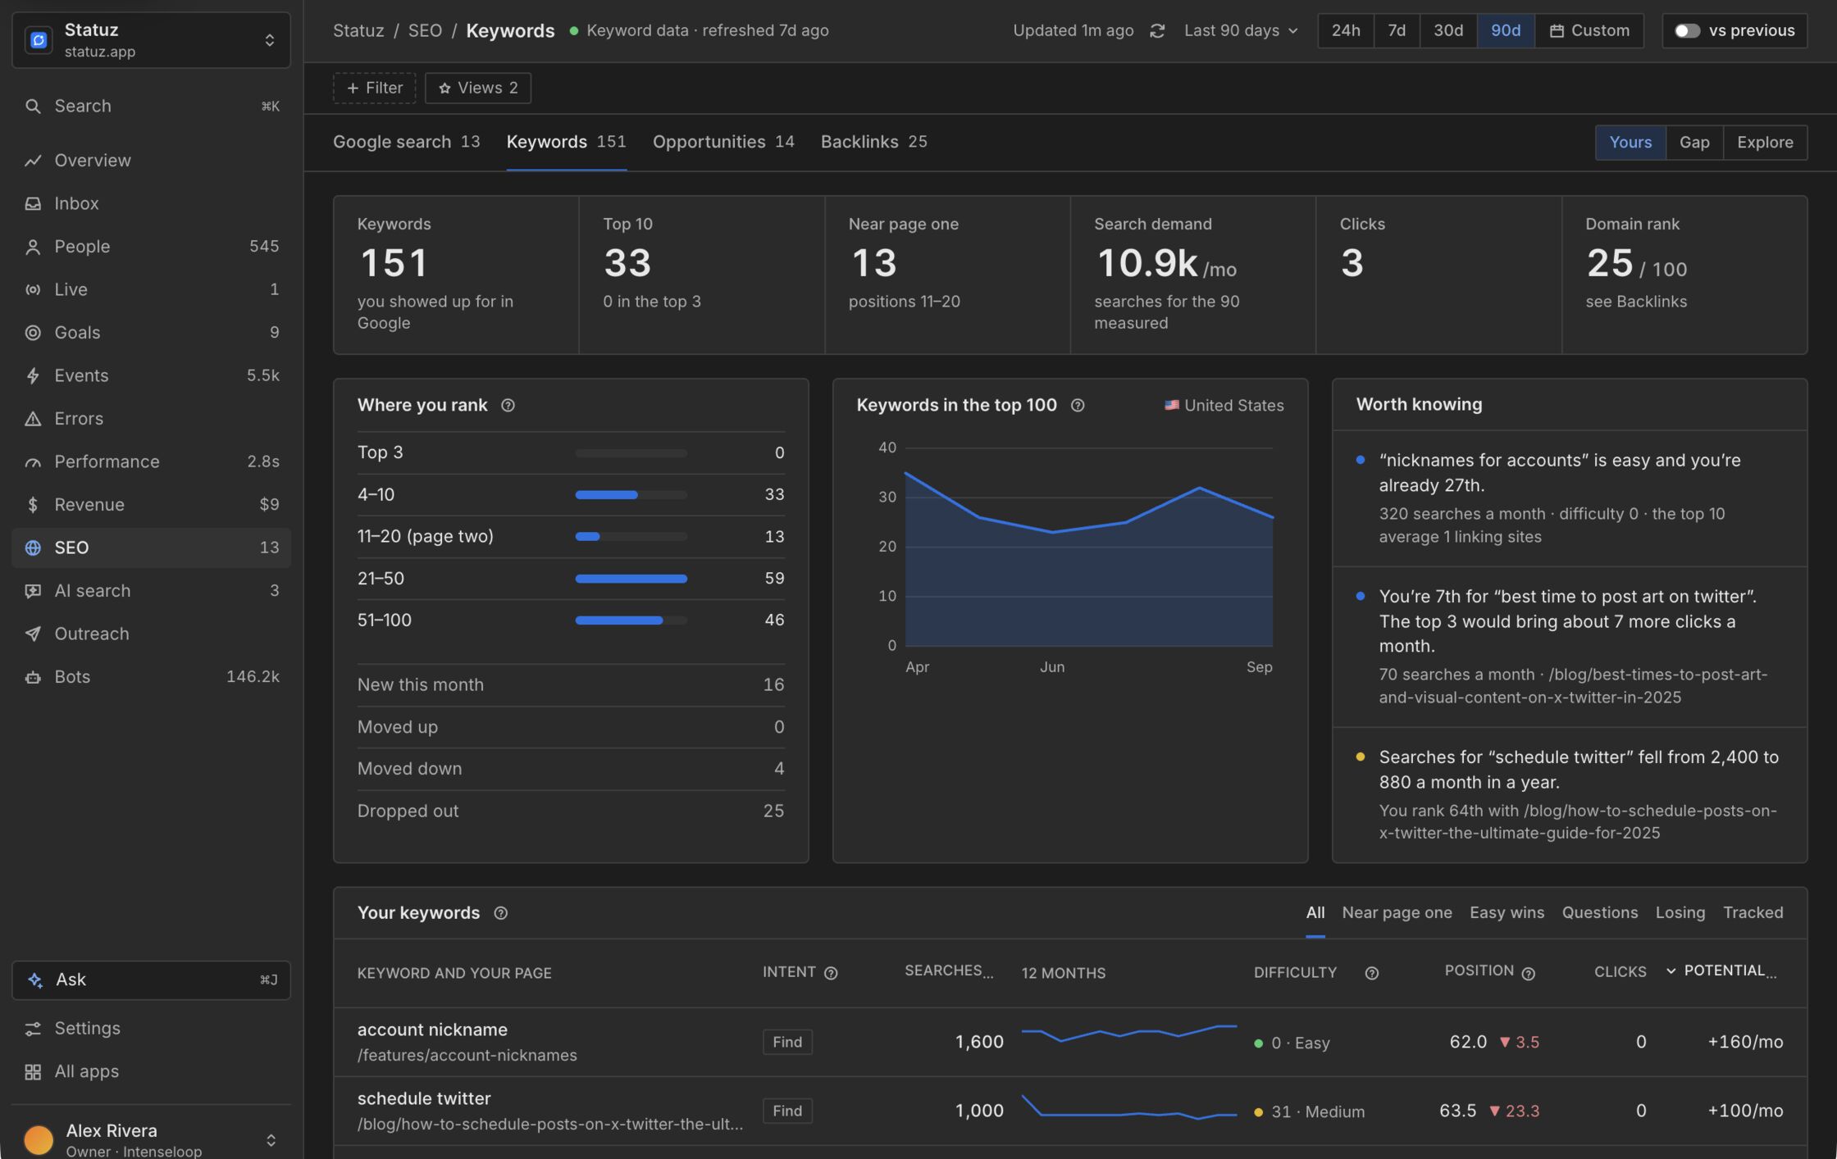
Task: Click the Difficulty column help icon
Action: click(x=1371, y=973)
